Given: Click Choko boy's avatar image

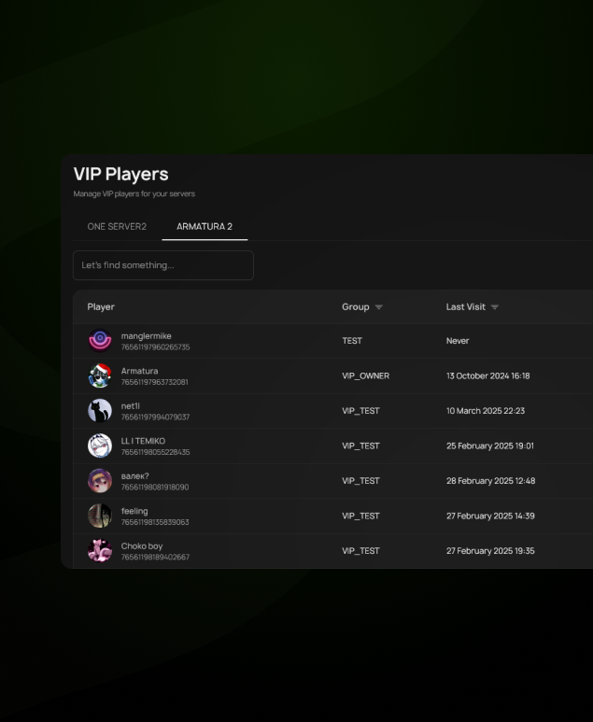Looking at the screenshot, I should click(99, 551).
